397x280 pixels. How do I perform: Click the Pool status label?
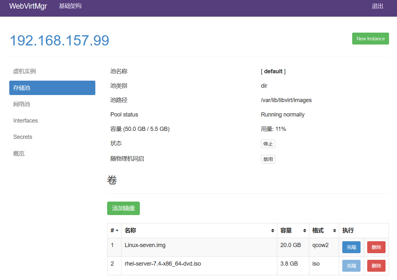[124, 115]
